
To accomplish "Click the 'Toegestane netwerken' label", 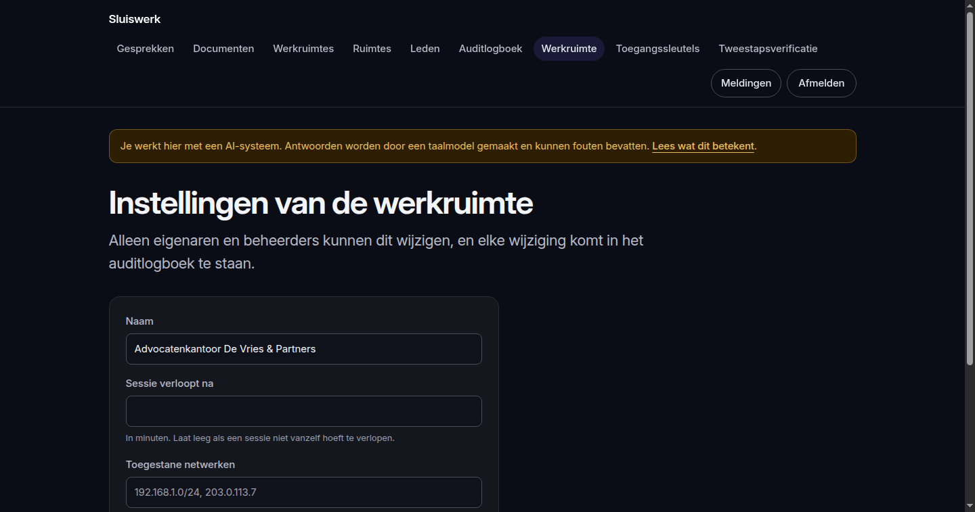I will [x=180, y=465].
